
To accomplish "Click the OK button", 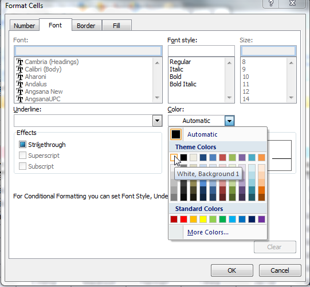I will click(x=232, y=270).
